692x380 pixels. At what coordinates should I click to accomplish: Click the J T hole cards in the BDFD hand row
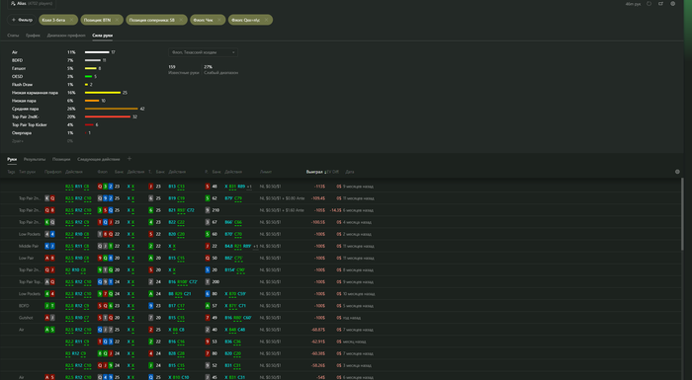(49, 306)
